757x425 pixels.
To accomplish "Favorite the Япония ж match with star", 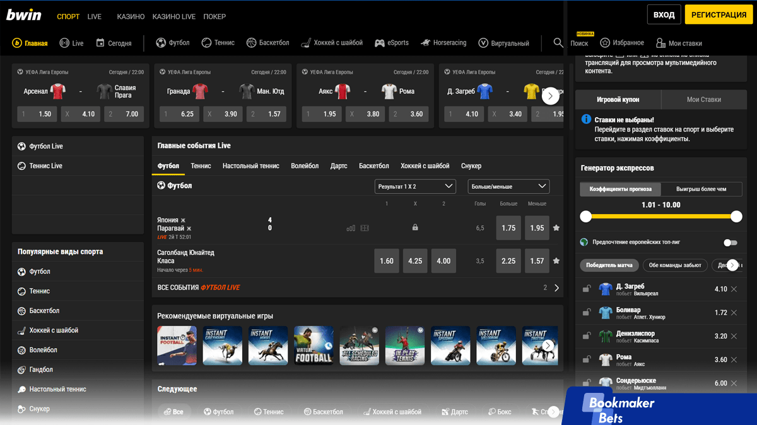I will coord(556,228).
